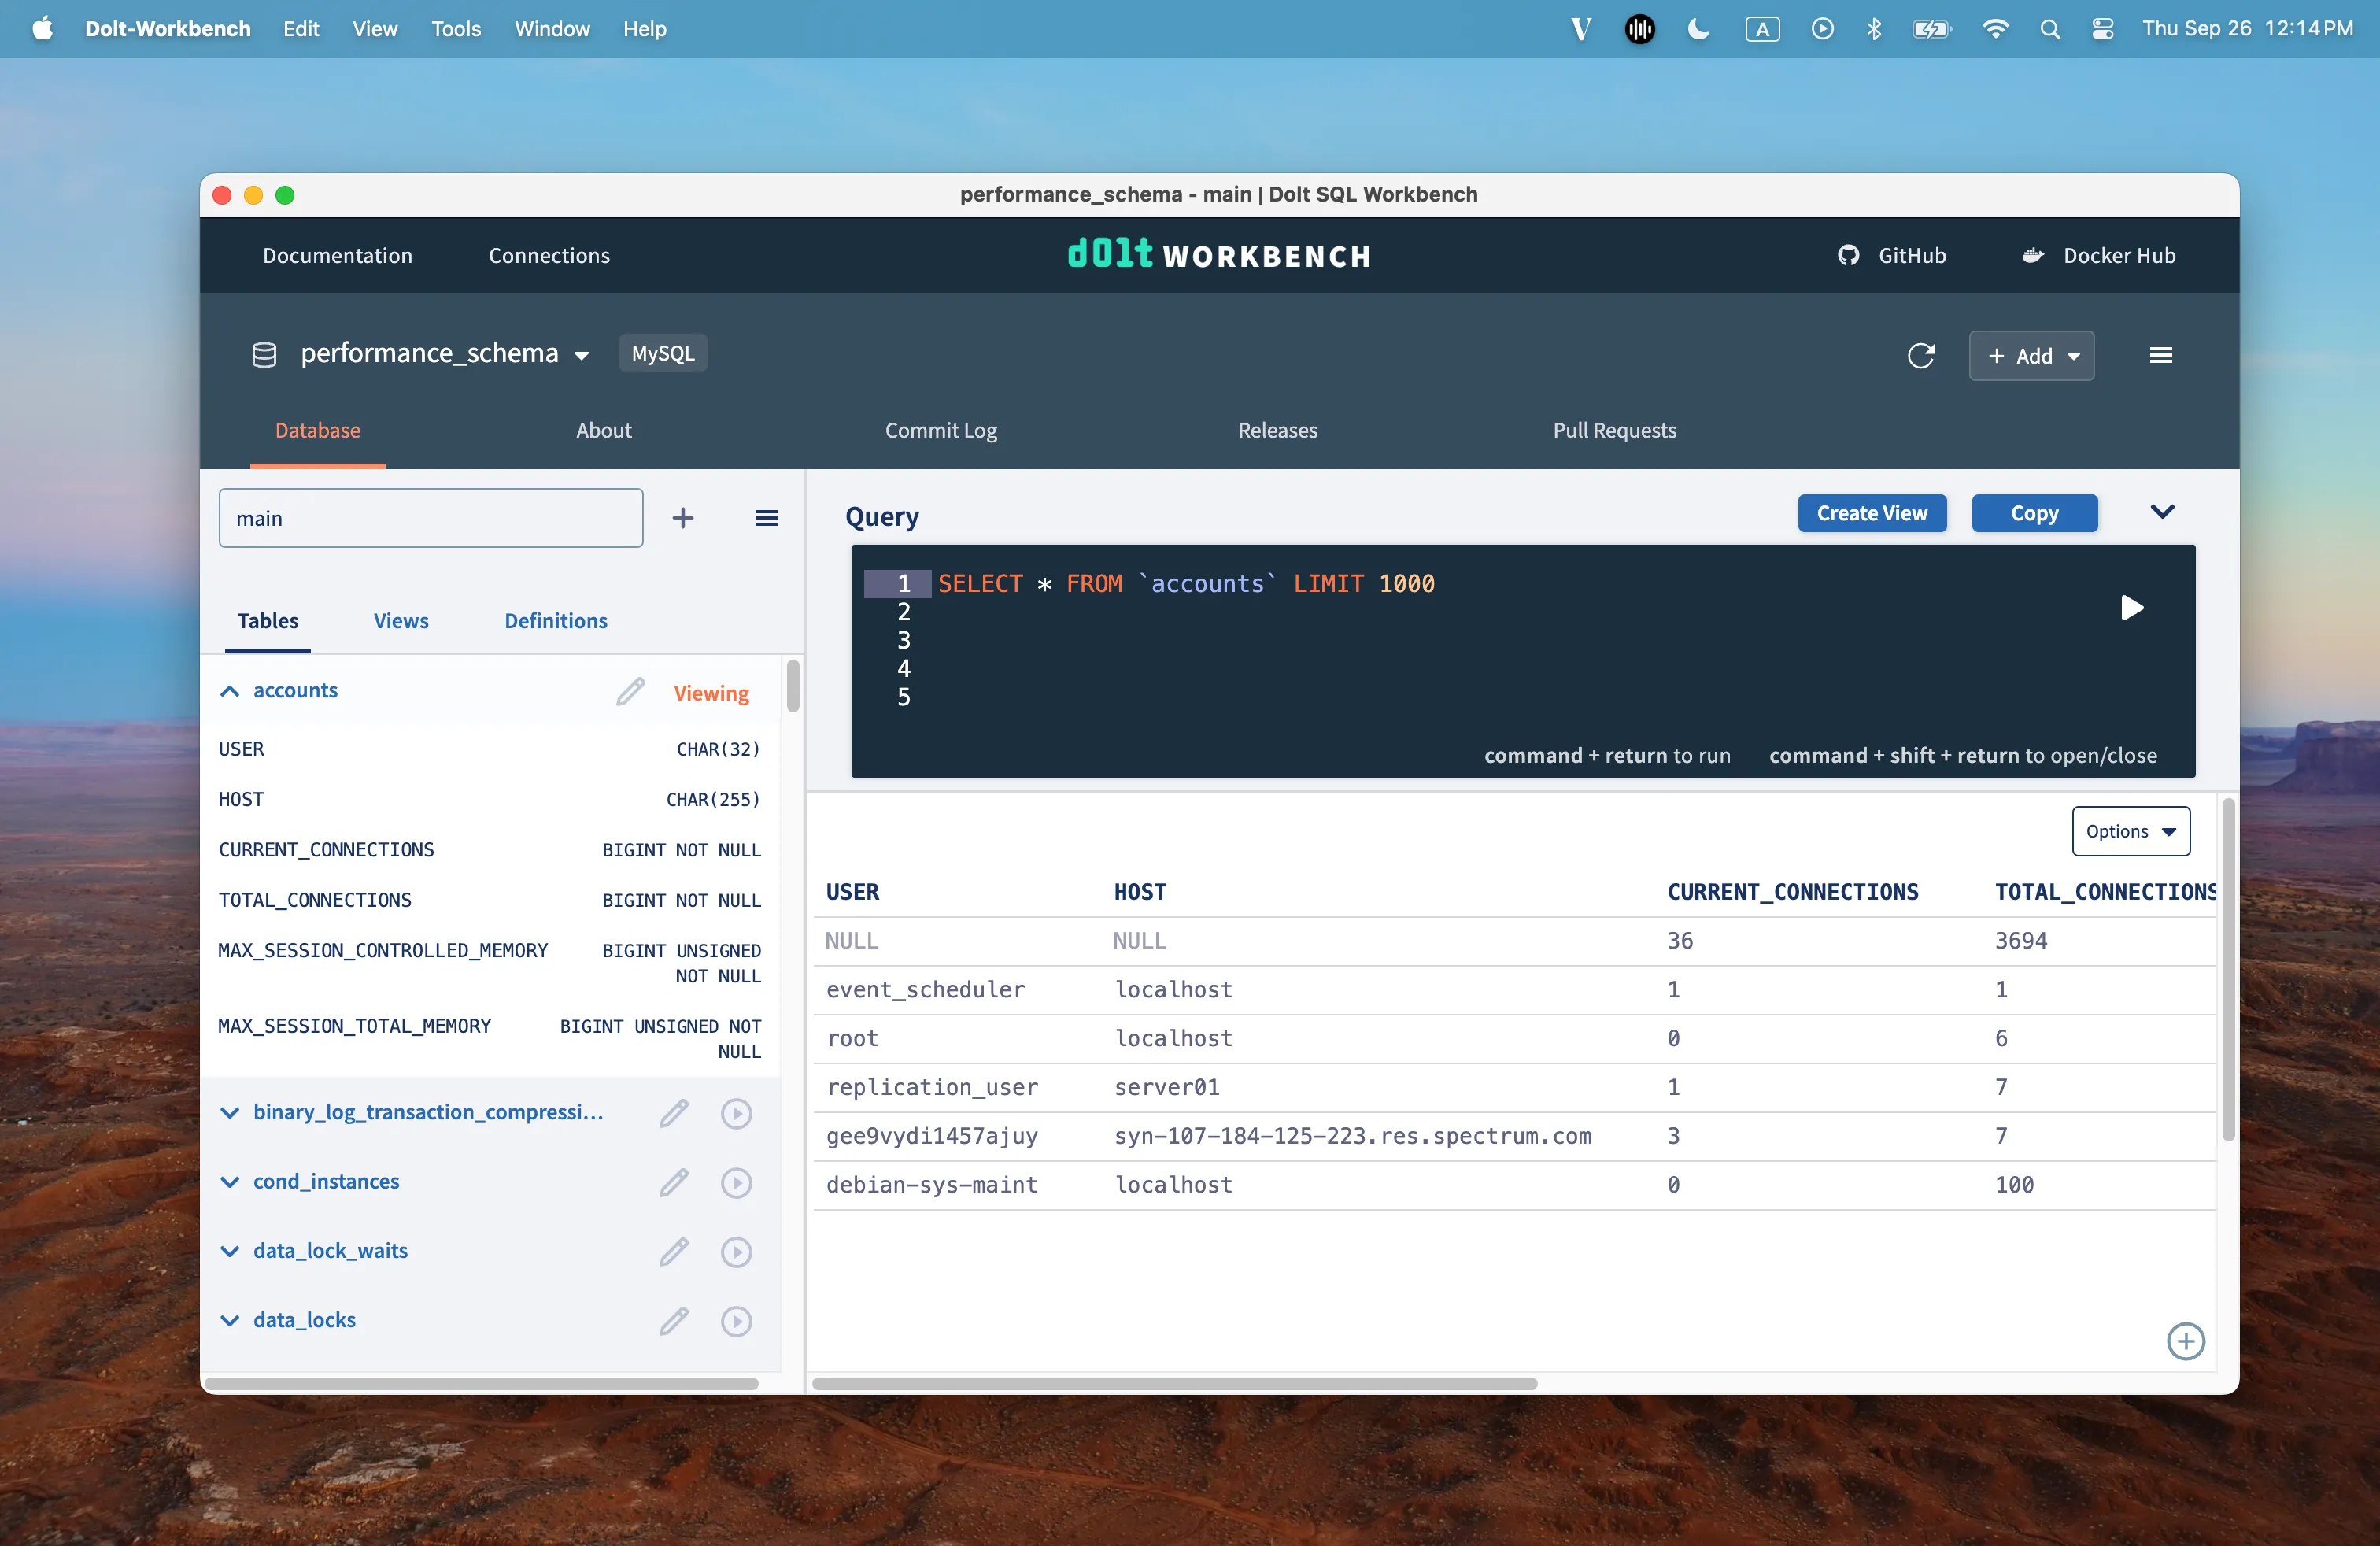The image size is (2380, 1546).
Task: Edit the accounts table with the pencil icon
Action: [630, 691]
